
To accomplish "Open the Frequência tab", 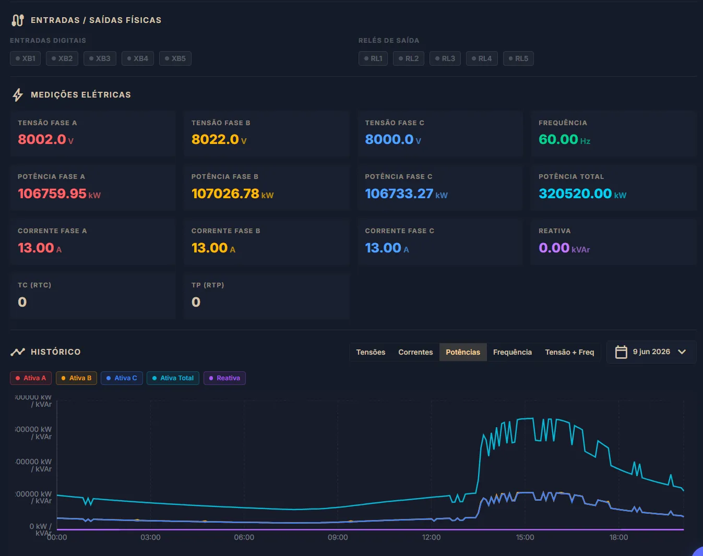I will (513, 352).
